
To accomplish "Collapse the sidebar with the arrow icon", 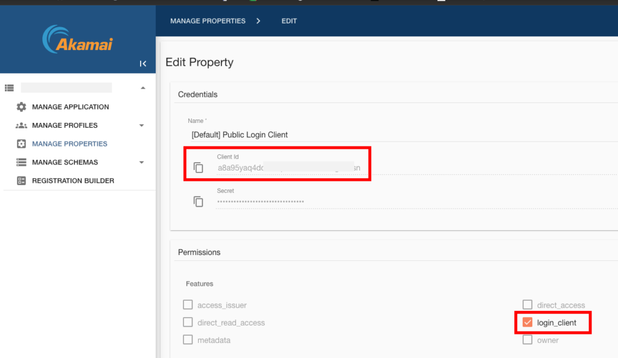I will [x=143, y=63].
